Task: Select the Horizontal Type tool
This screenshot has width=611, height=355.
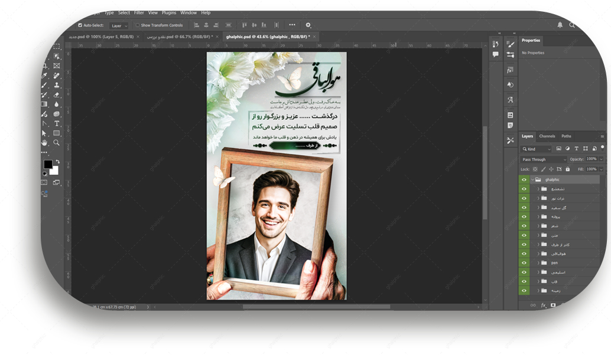Action: pyautogui.click(x=57, y=124)
